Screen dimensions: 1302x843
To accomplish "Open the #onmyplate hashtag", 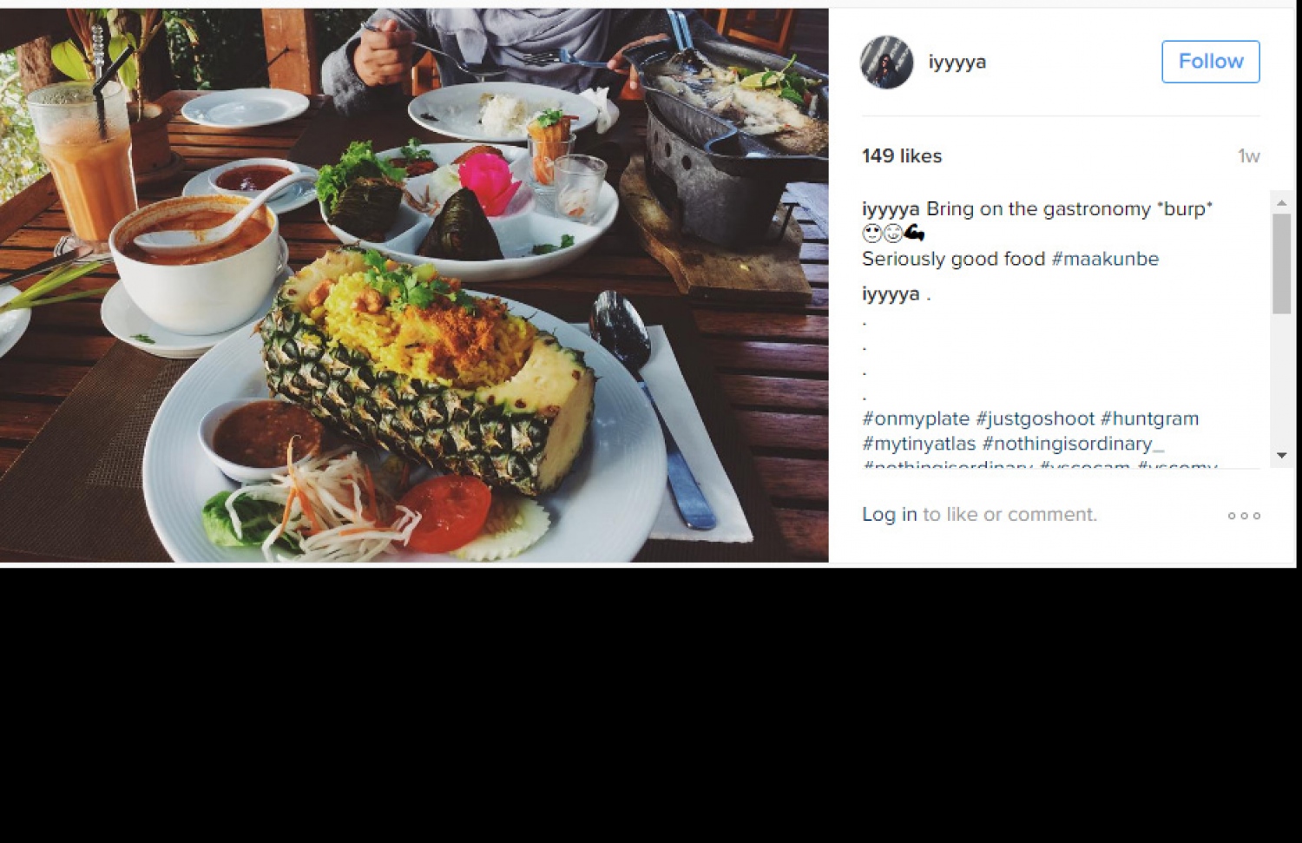I will click(x=916, y=418).
